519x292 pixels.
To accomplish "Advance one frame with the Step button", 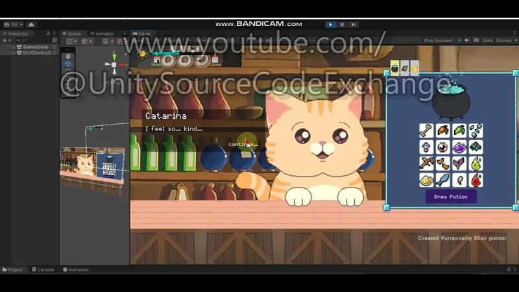I will pos(354,25).
